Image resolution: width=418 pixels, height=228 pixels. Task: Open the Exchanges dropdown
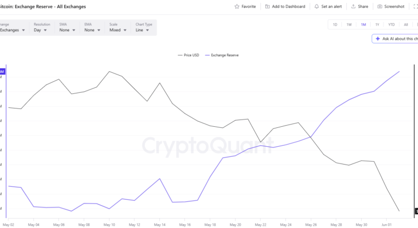(x=12, y=30)
